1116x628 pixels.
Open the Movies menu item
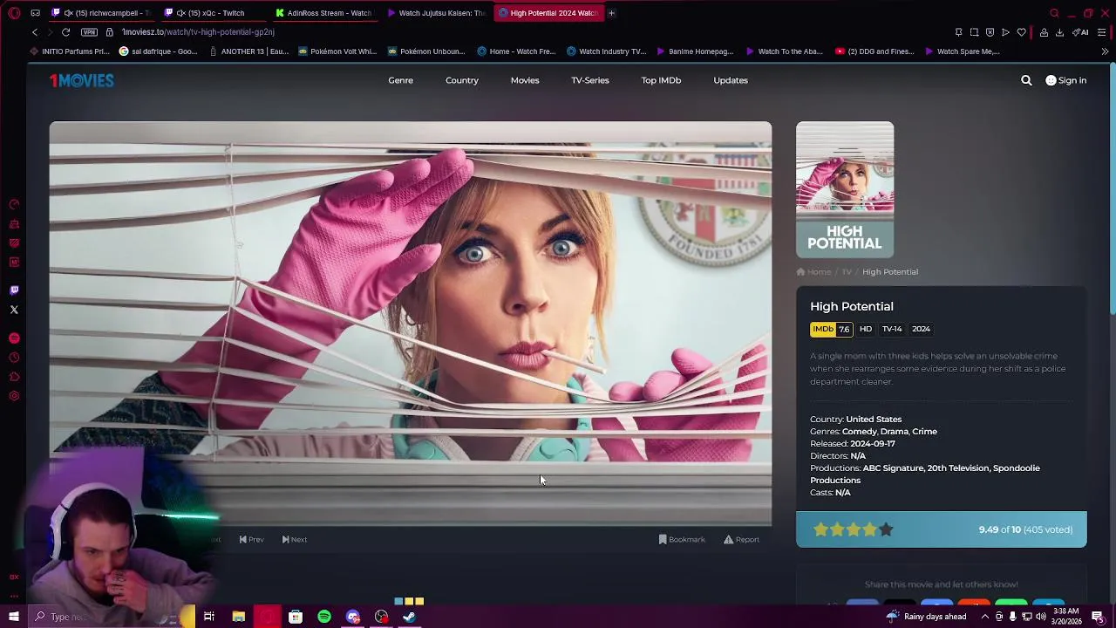click(525, 80)
